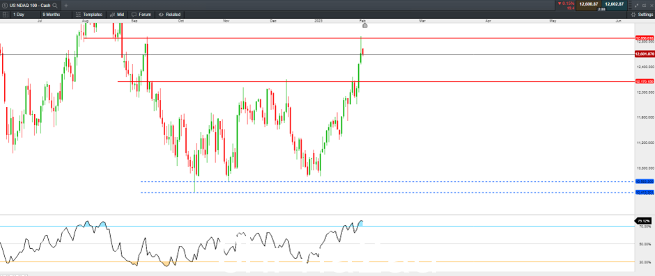Viewport: 655px width, 276px height.
Task: Open the Templates menu
Action: [x=89, y=14]
